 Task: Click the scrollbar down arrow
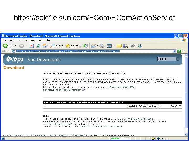click(186, 135)
